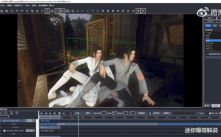Select the night_01 environment entry

coord(213,48)
